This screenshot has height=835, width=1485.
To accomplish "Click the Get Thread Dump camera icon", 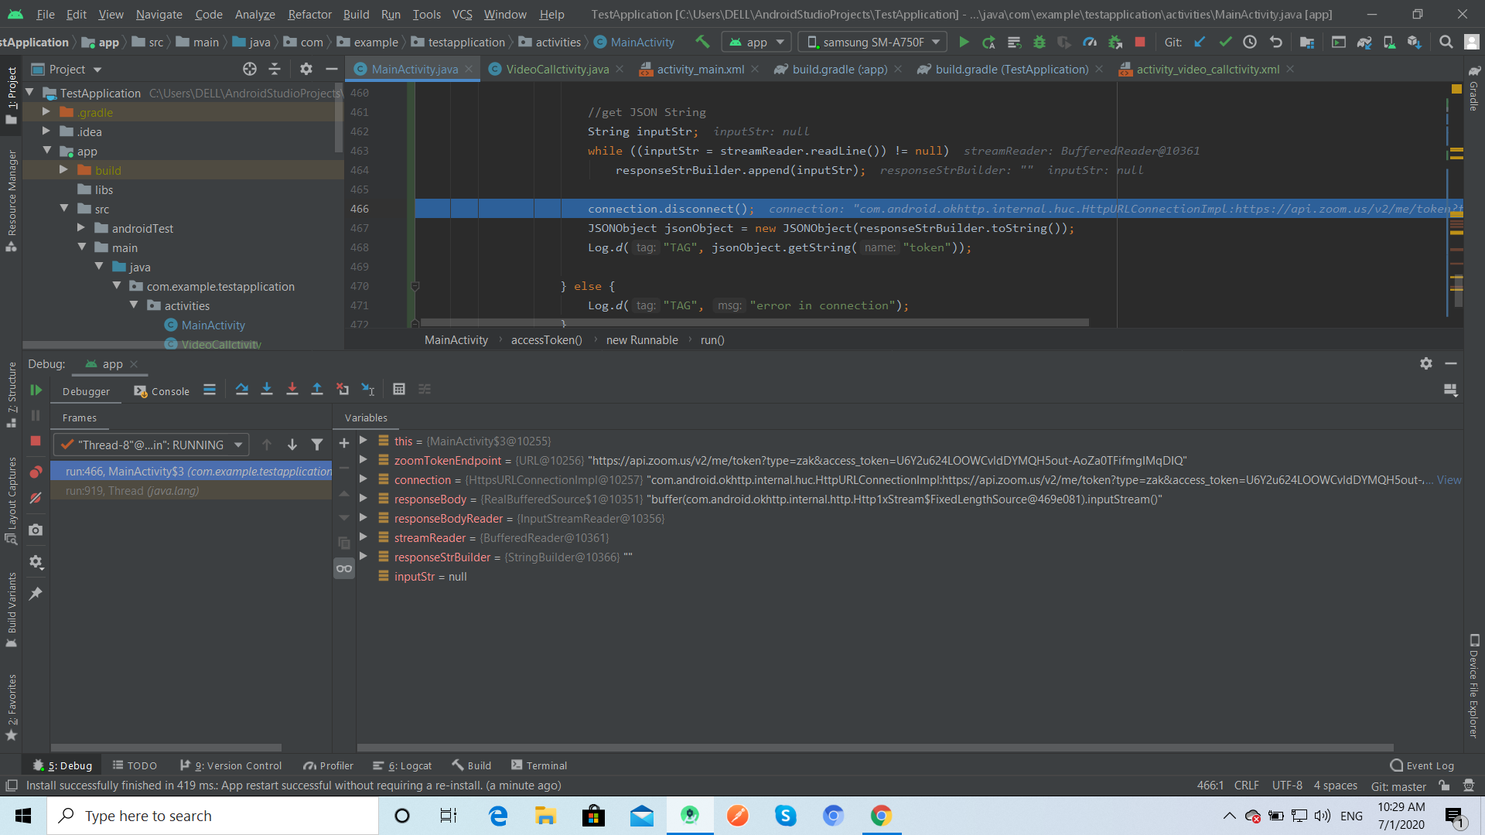I will [x=36, y=530].
